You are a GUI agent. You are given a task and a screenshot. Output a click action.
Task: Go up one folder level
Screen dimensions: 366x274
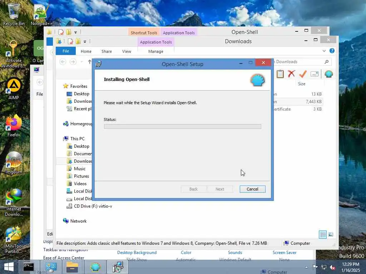pyautogui.click(x=89, y=62)
